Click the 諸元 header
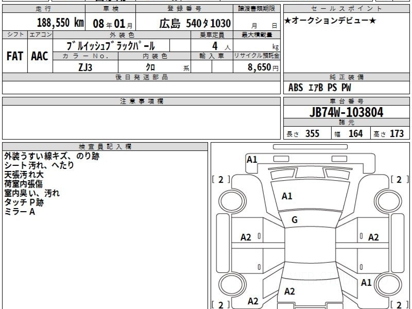The height and width of the screenshot is (309, 412). point(346,123)
